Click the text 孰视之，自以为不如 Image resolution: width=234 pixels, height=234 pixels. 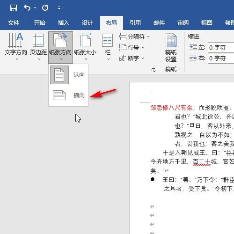point(202,135)
